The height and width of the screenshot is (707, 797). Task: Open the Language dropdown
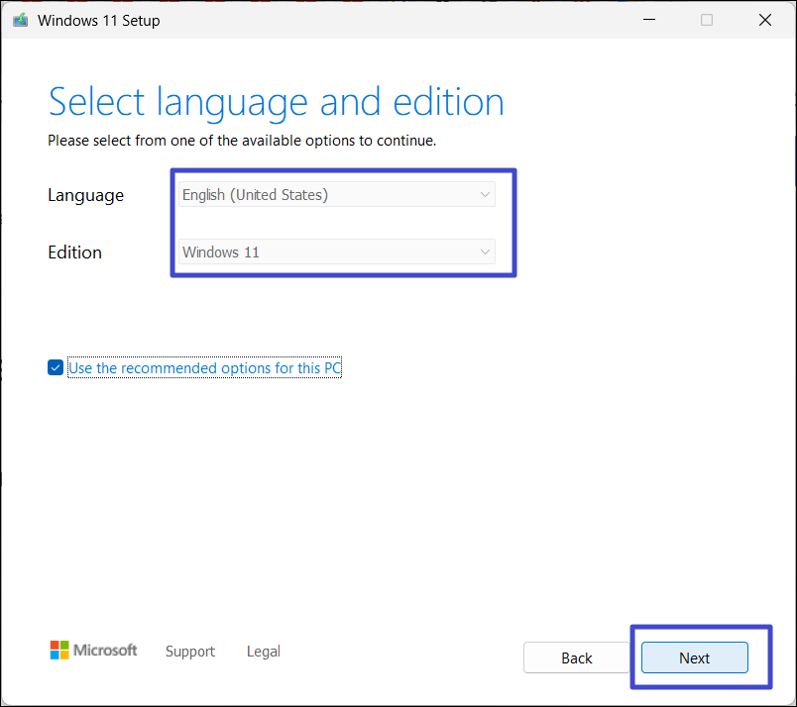coord(336,195)
